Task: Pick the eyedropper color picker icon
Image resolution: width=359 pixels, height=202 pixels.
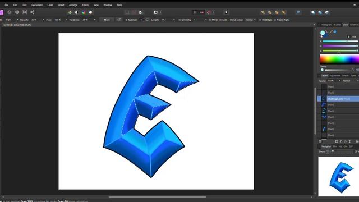Action: [331, 32]
